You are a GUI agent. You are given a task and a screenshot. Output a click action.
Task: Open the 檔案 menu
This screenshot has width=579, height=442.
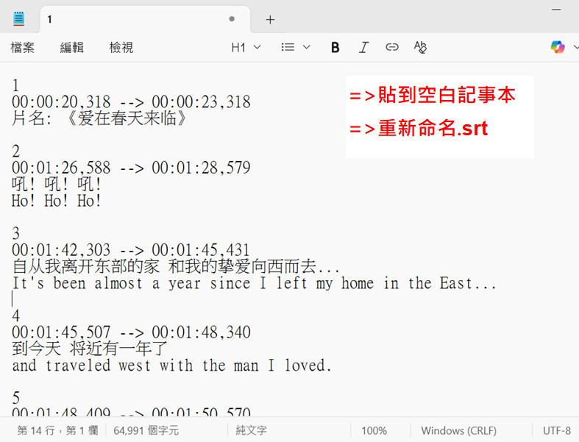(23, 48)
